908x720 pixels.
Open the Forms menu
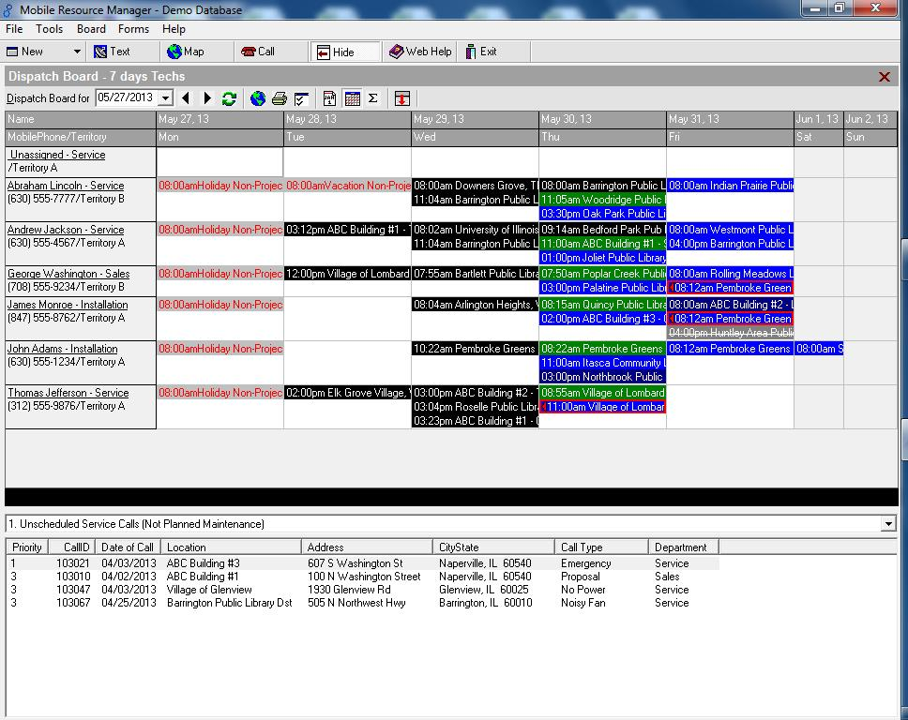pos(133,29)
